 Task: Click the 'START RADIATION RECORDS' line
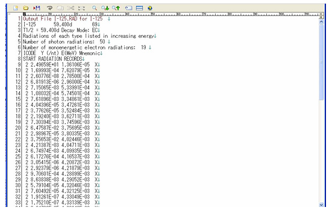[x=52, y=59]
